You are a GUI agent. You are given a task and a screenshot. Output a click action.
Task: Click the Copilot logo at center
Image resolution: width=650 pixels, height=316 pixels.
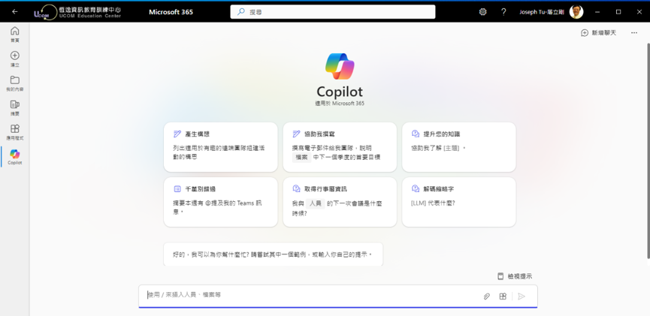(x=340, y=66)
